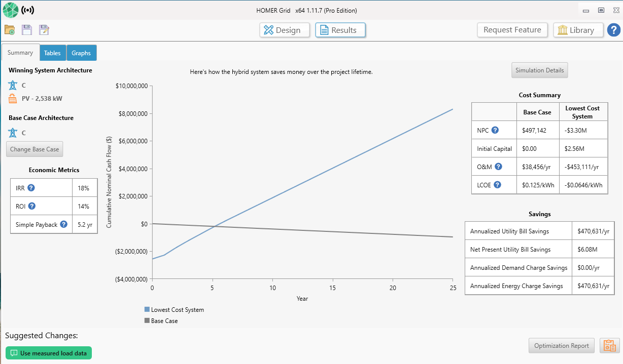This screenshot has height=364, width=623.
Task: Click the O&M value -$453,111/yr
Action: coord(581,167)
